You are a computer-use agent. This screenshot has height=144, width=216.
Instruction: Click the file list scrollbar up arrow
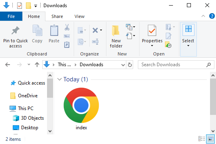(x=213, y=75)
